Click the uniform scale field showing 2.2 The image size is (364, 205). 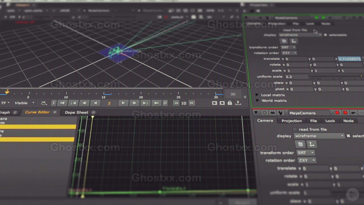click(296, 77)
